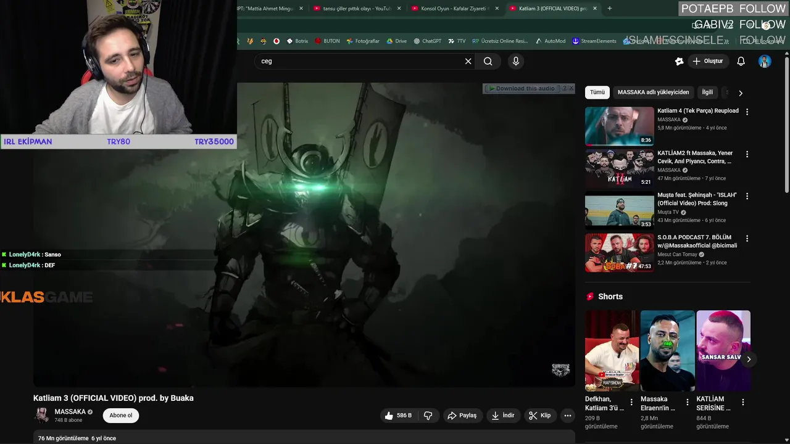Click Download this audio overlay
Screen dimensions: 790x444
click(522, 89)
